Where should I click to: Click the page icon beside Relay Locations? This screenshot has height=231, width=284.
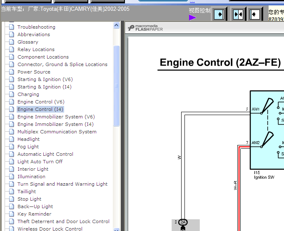click(12, 49)
